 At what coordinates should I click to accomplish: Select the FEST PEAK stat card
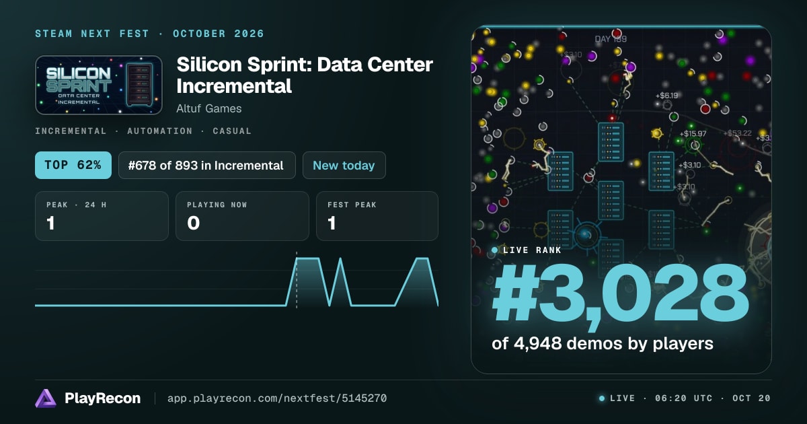pos(377,216)
